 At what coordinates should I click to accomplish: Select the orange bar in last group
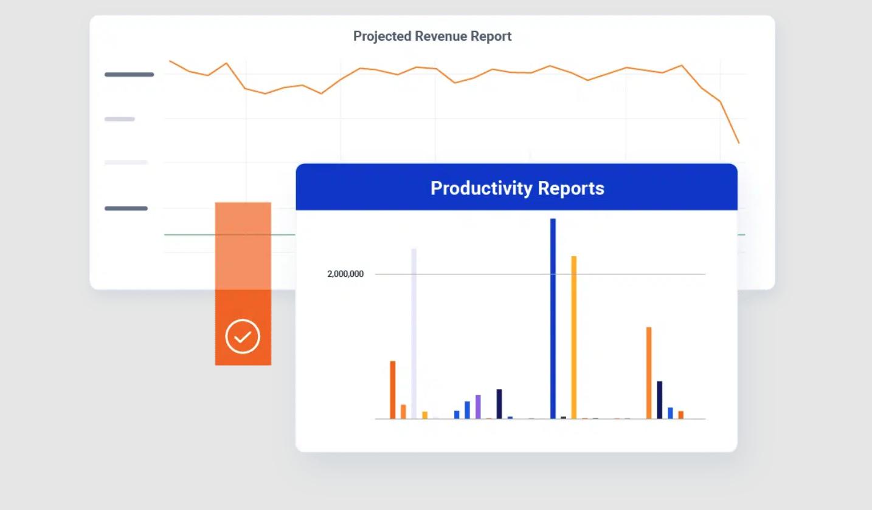(649, 373)
